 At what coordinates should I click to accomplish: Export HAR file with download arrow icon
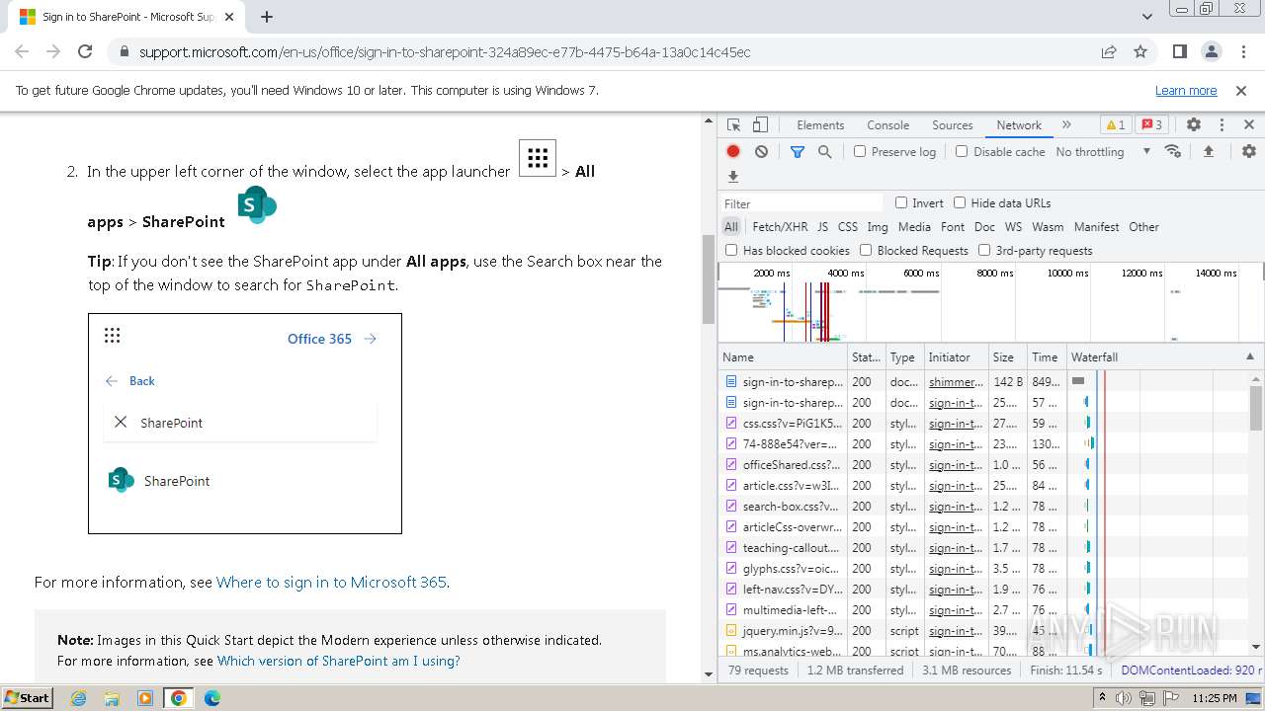pos(732,177)
